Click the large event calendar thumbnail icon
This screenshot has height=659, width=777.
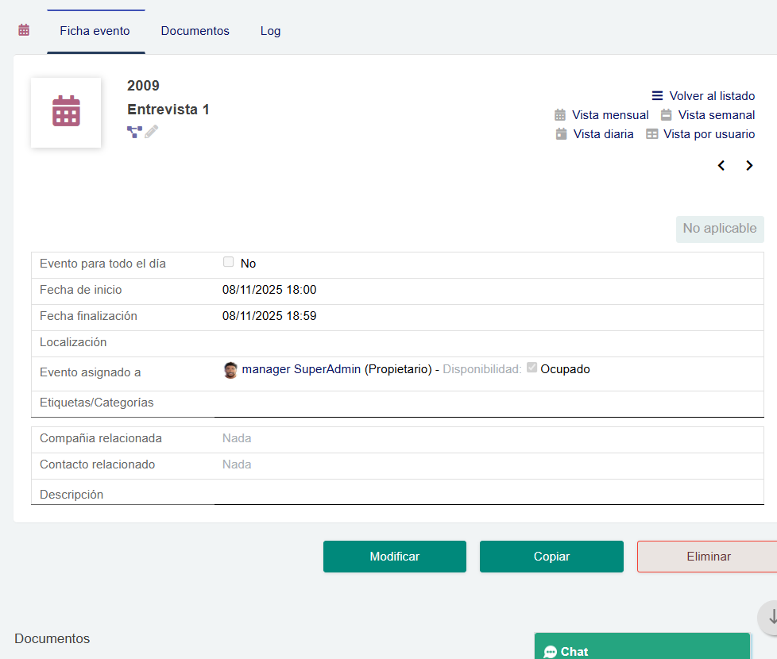click(66, 112)
